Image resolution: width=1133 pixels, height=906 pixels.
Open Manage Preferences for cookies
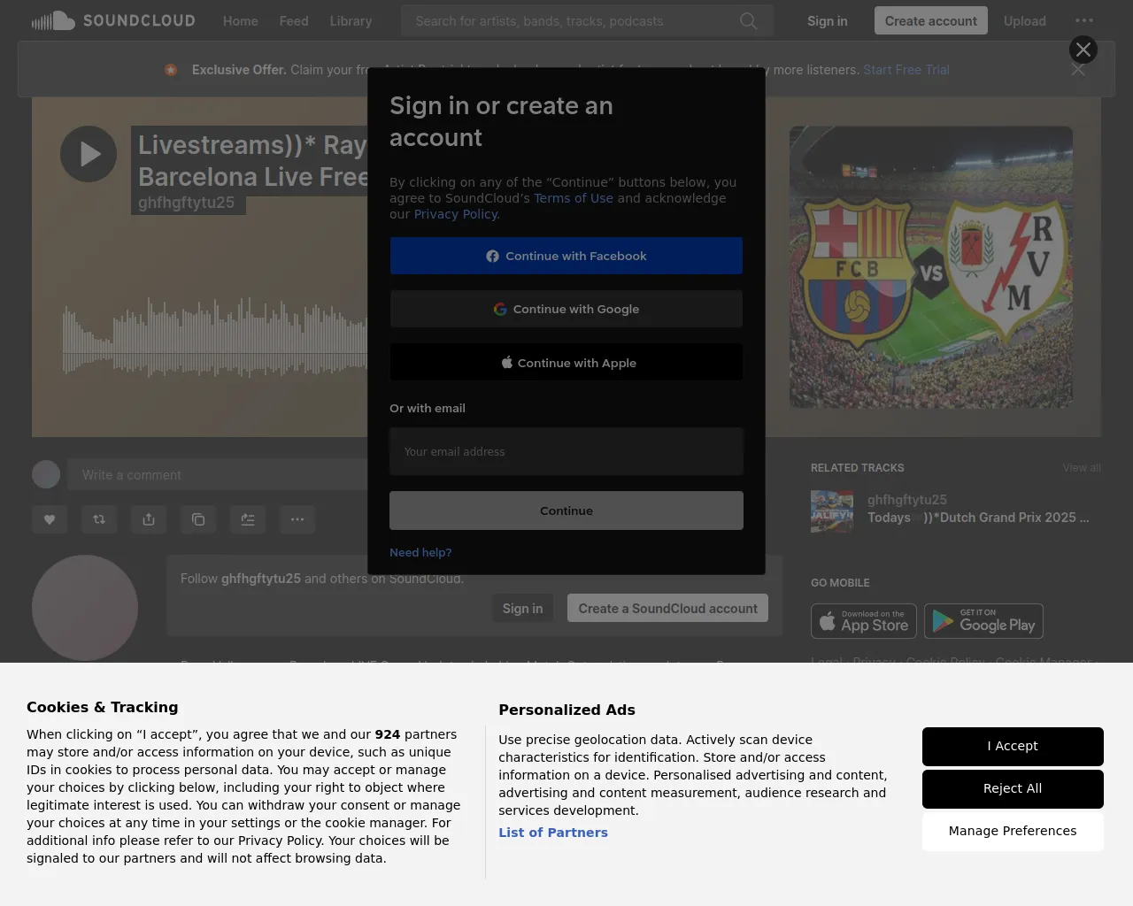[x=1013, y=831]
